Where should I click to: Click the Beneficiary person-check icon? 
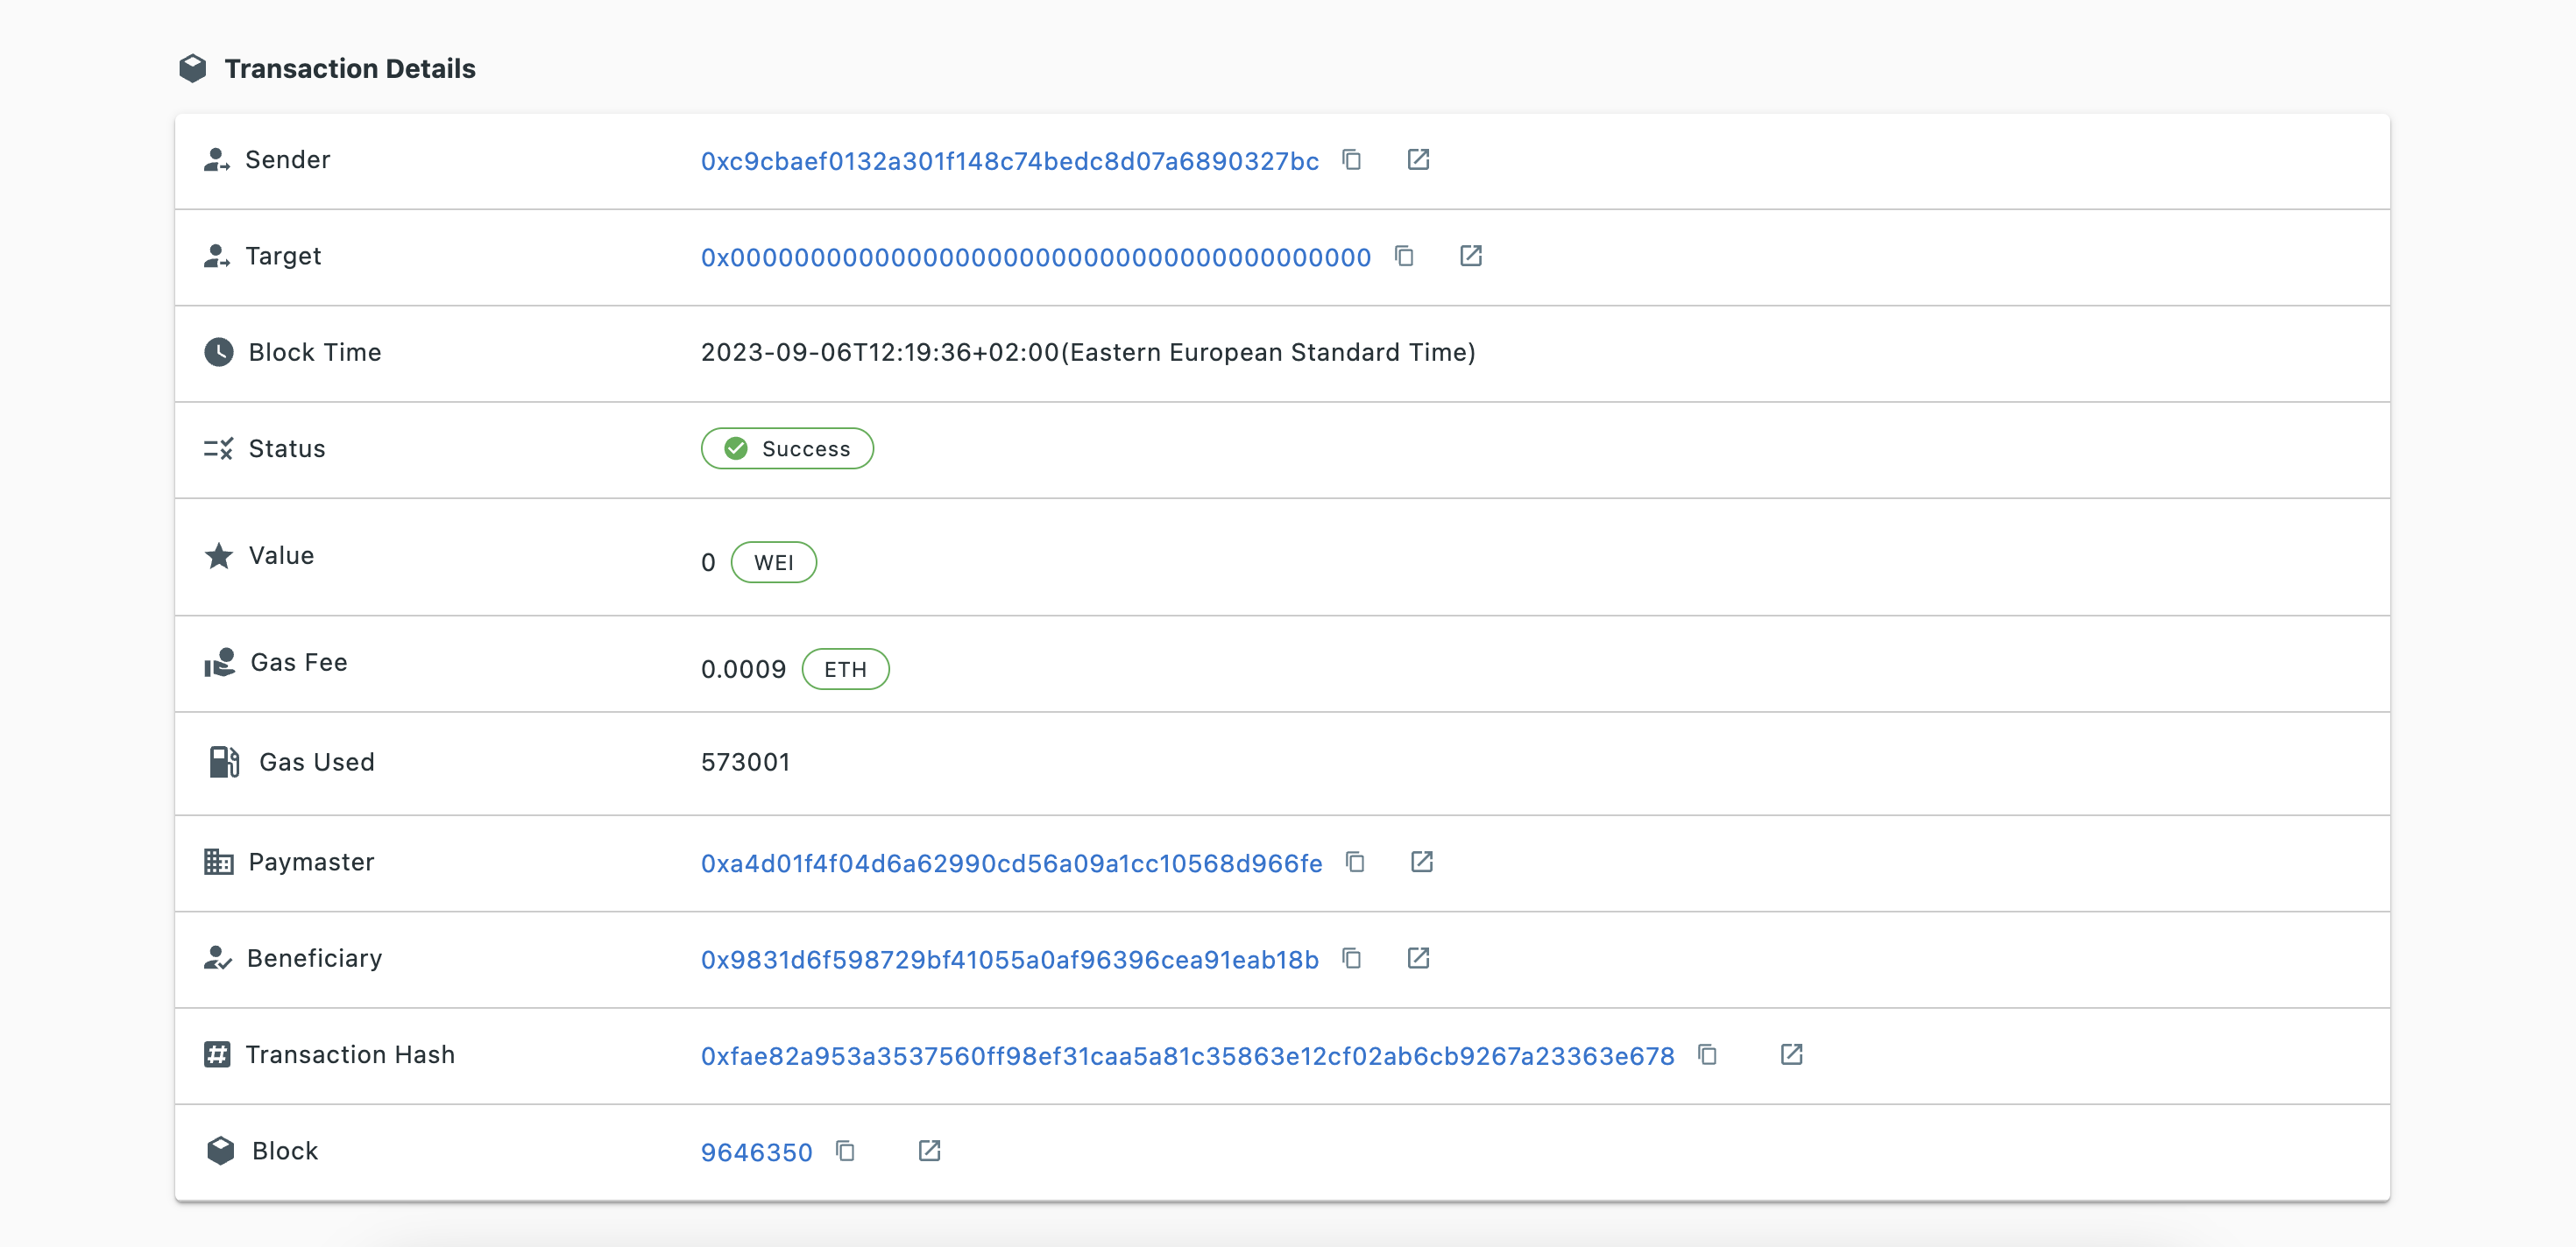pos(217,958)
